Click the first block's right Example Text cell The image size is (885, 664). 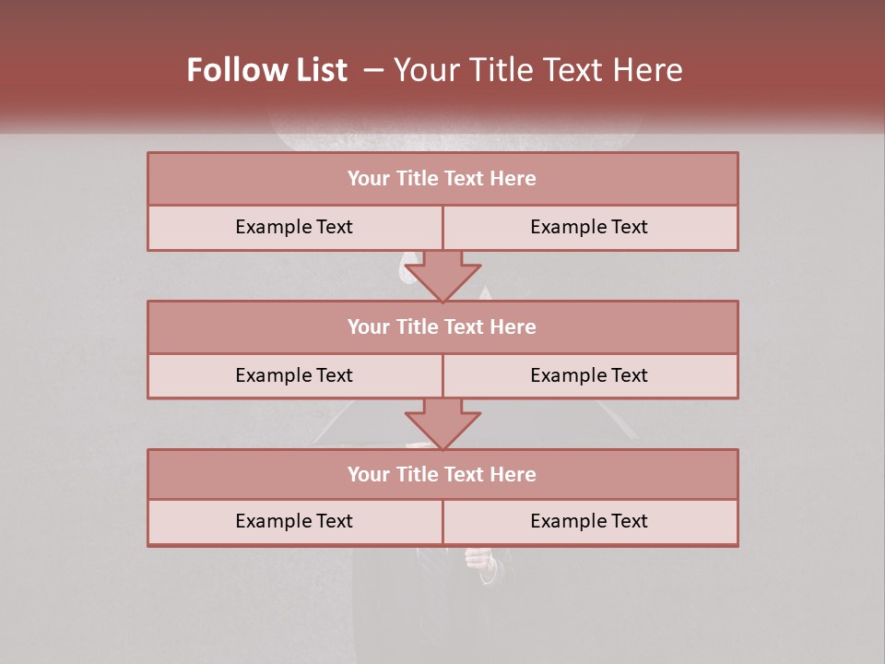coord(590,228)
